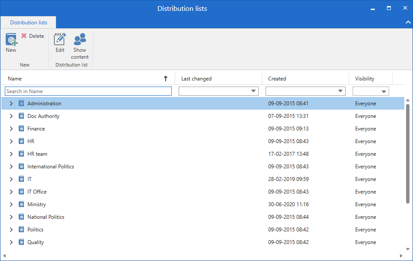Click the Ministry list icon
Viewport: 413px width, 261px height.
22,204
